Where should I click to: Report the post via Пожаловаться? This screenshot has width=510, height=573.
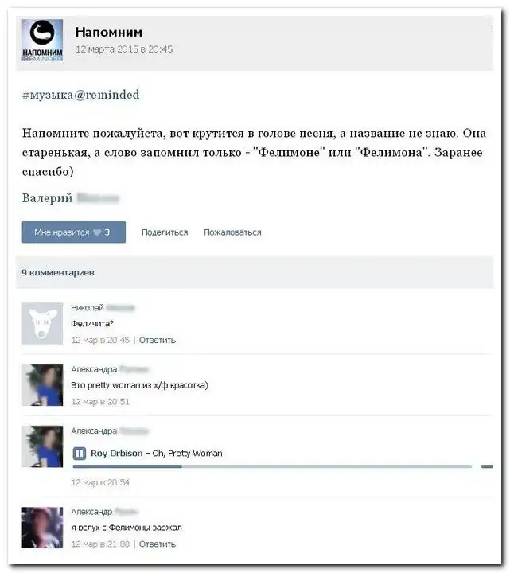[x=232, y=232]
